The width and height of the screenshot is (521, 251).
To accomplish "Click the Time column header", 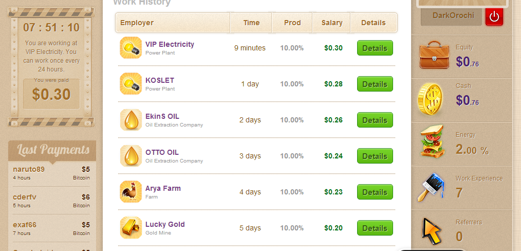I will tap(251, 23).
